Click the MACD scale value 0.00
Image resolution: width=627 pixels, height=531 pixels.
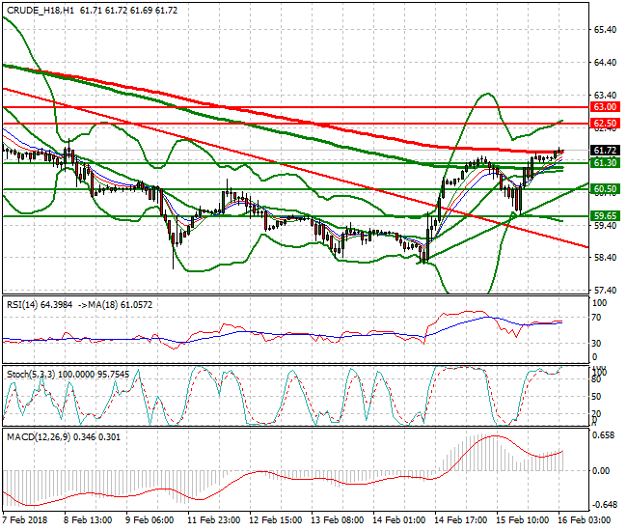click(601, 471)
